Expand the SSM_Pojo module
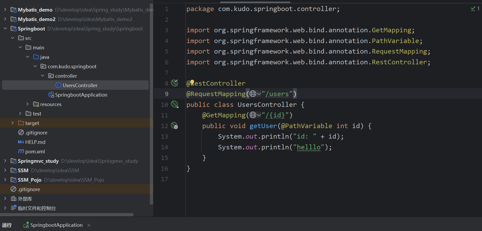 point(5,180)
